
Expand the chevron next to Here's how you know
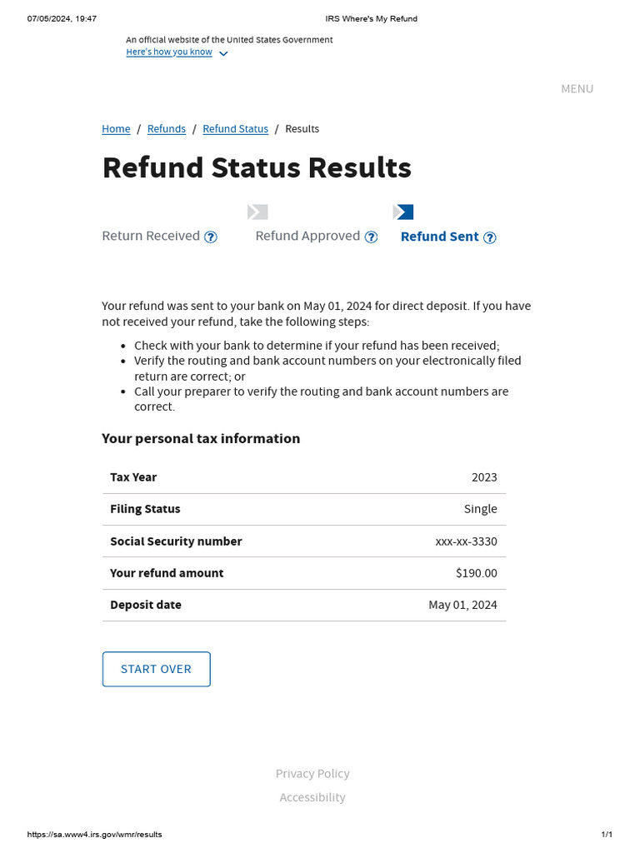[223, 53]
